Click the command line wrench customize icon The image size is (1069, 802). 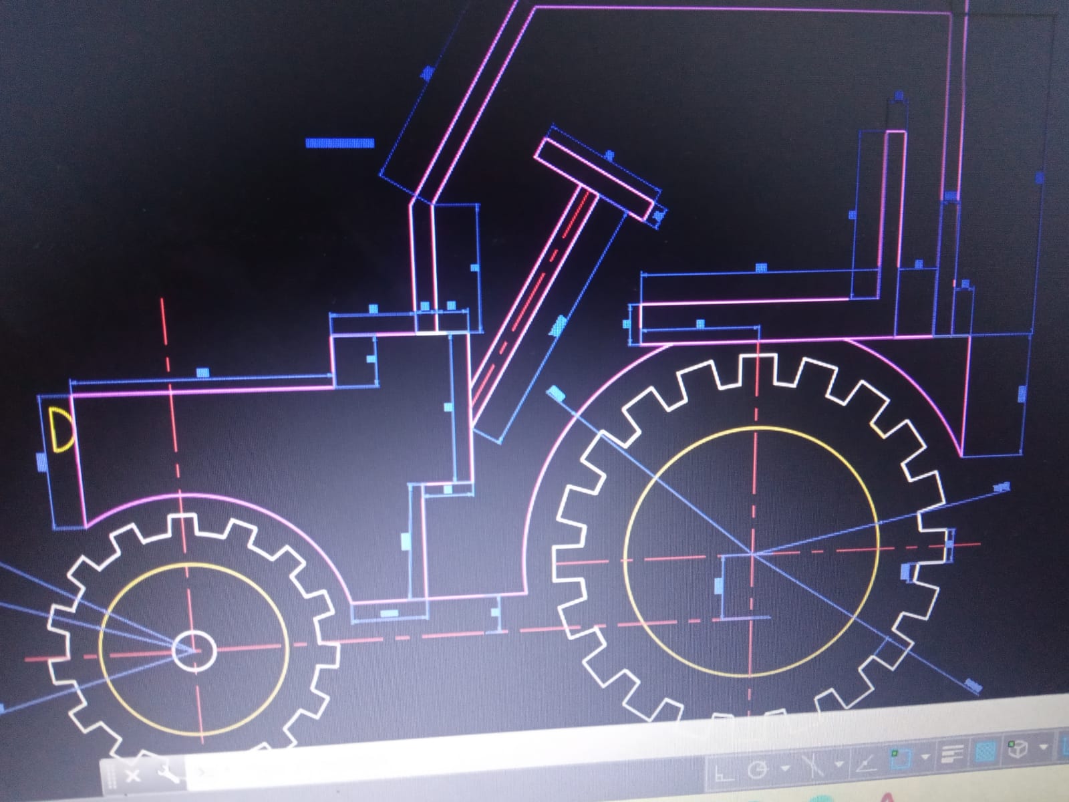point(168,775)
